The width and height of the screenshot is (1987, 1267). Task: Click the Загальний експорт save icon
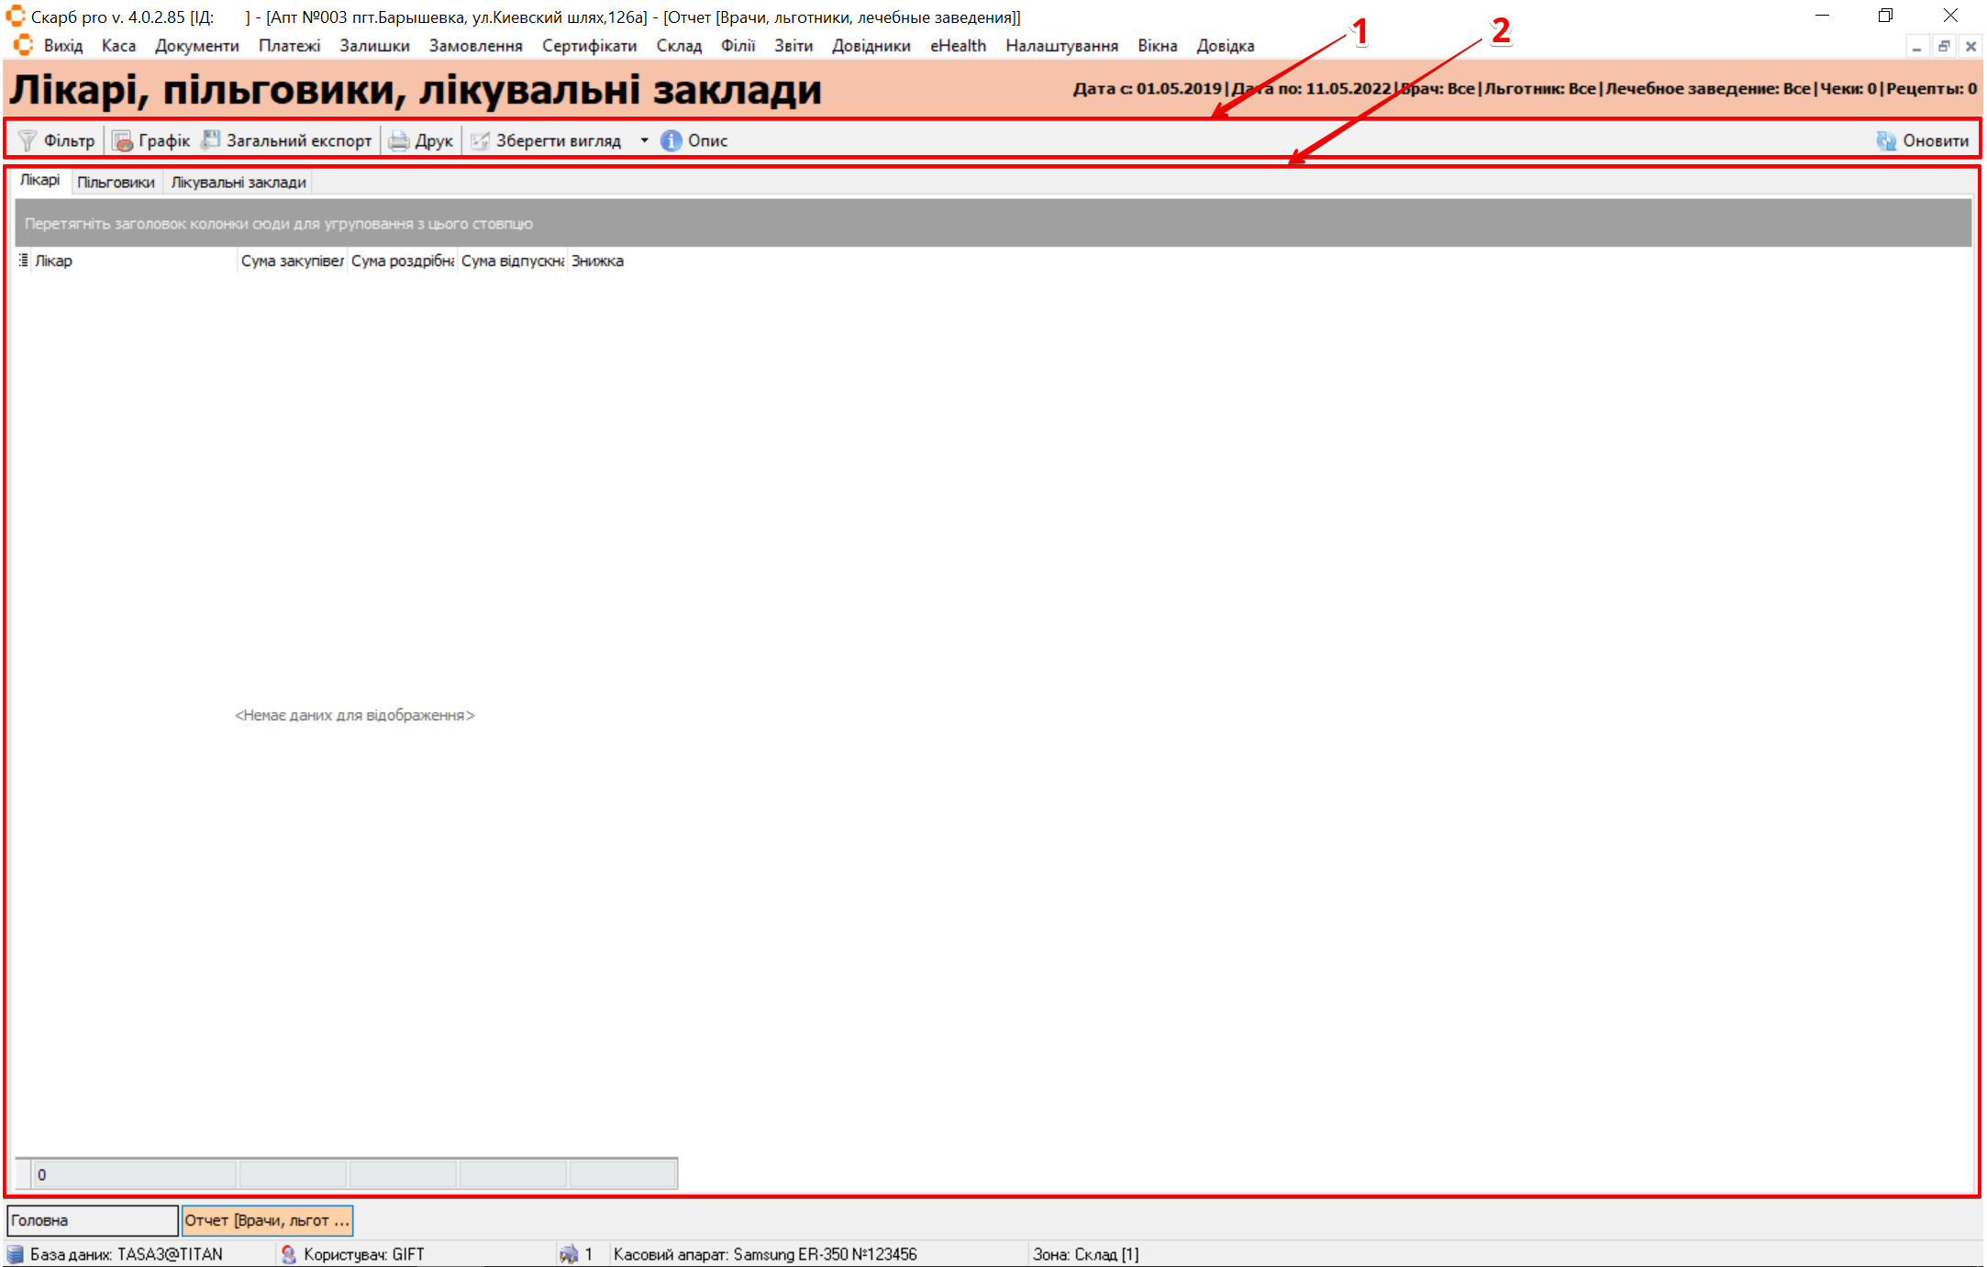point(211,140)
